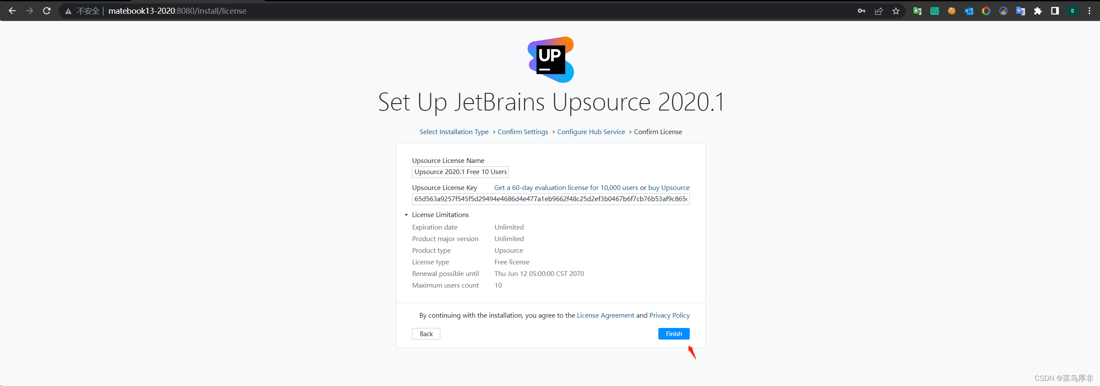Click the Upsource License Name label
The image size is (1100, 386).
pyautogui.click(x=448, y=161)
